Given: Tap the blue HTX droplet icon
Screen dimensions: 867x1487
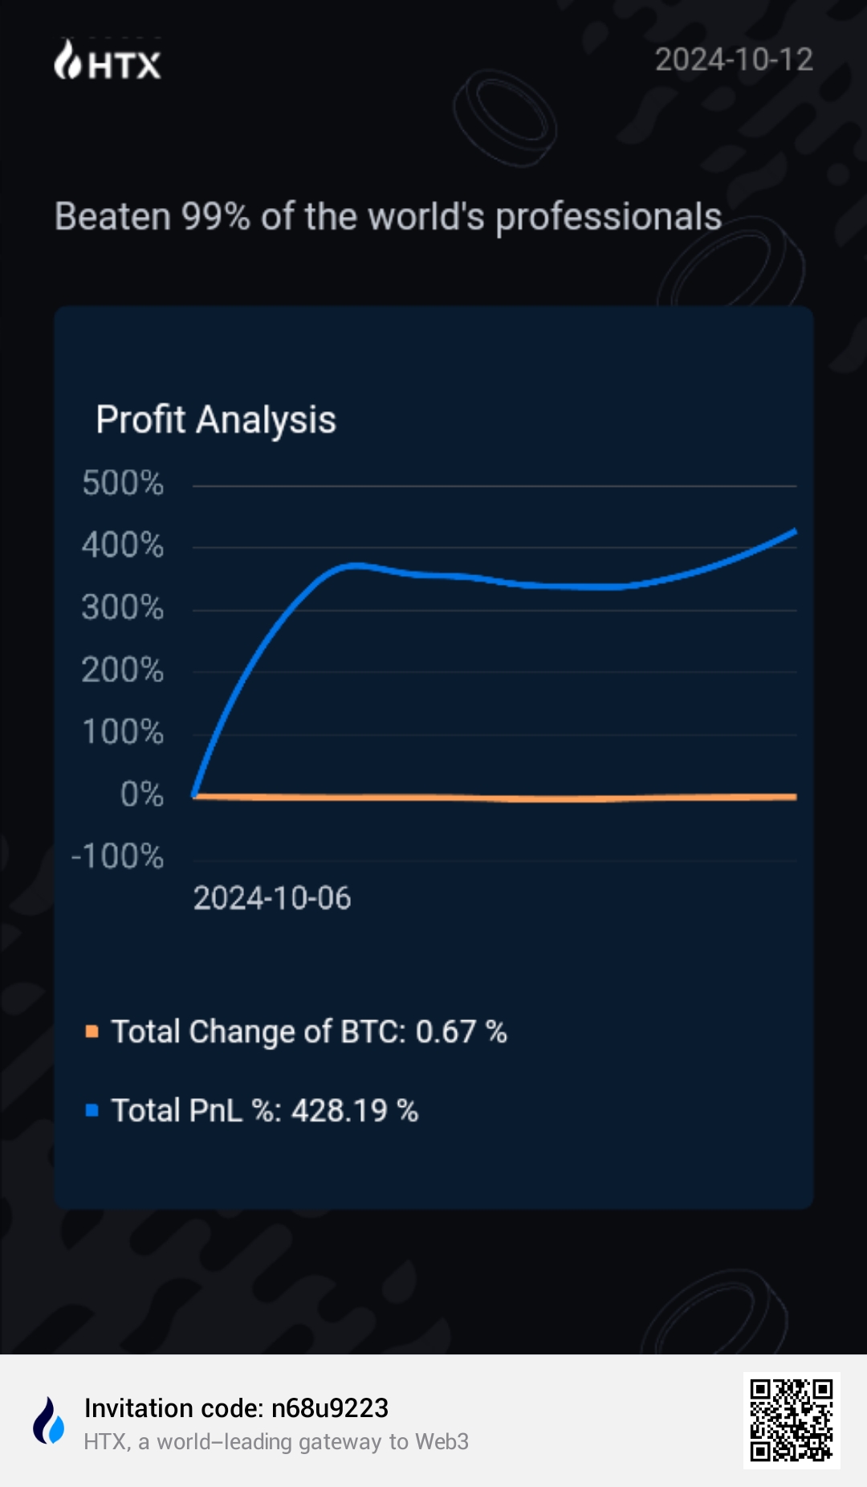Looking at the screenshot, I should 49,1420.
